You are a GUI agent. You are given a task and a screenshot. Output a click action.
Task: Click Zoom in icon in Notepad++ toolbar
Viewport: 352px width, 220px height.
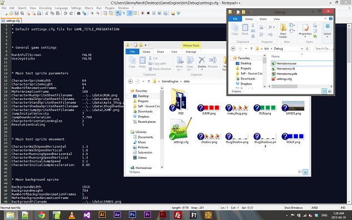tap(92, 13)
